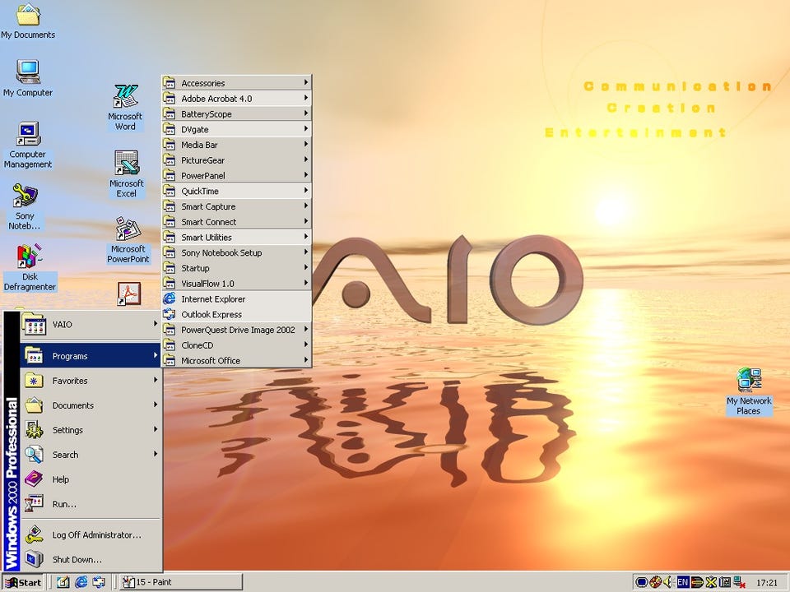The width and height of the screenshot is (790, 592).
Task: Open VisualFlow 1.0 program group
Action: [x=236, y=284]
